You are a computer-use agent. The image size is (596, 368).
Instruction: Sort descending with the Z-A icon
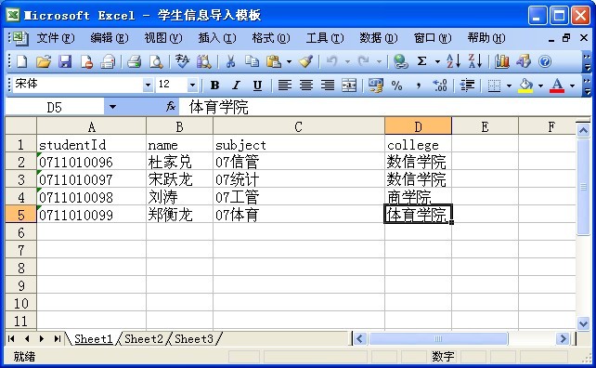[x=475, y=61]
